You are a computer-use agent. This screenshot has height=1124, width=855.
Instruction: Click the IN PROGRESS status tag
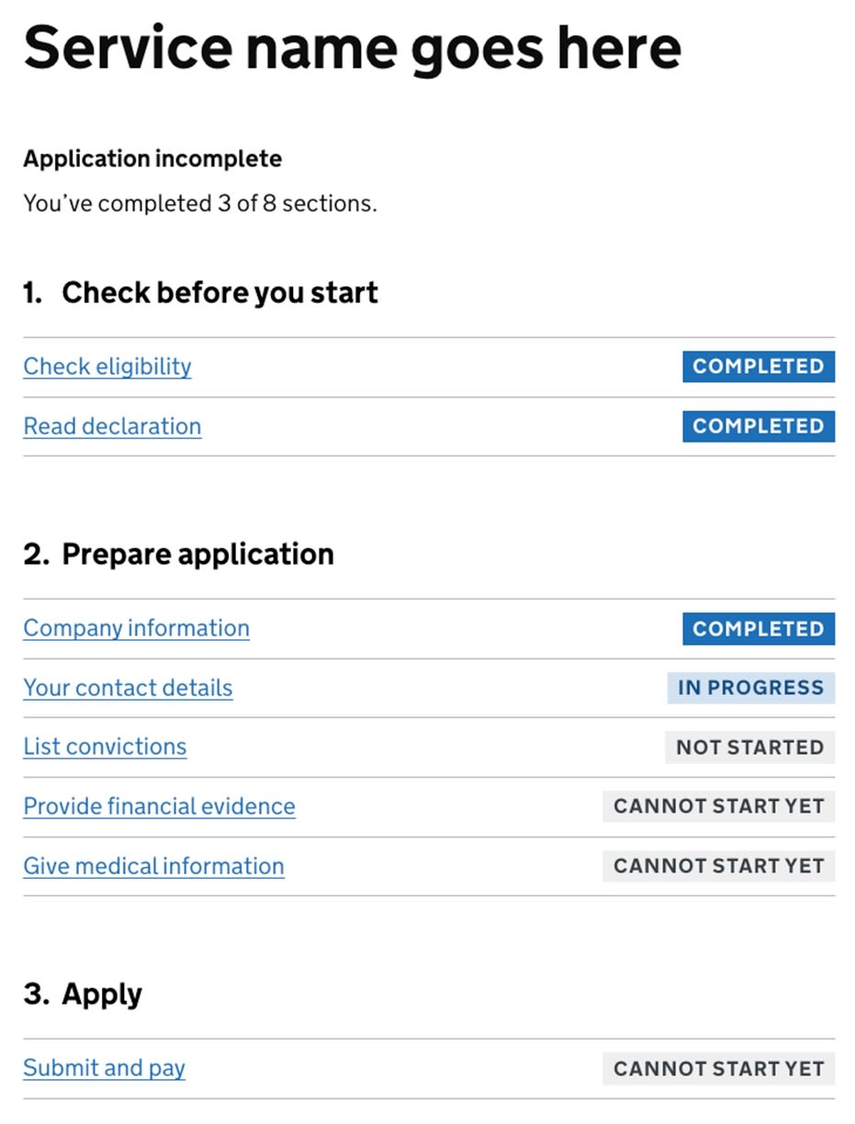750,688
